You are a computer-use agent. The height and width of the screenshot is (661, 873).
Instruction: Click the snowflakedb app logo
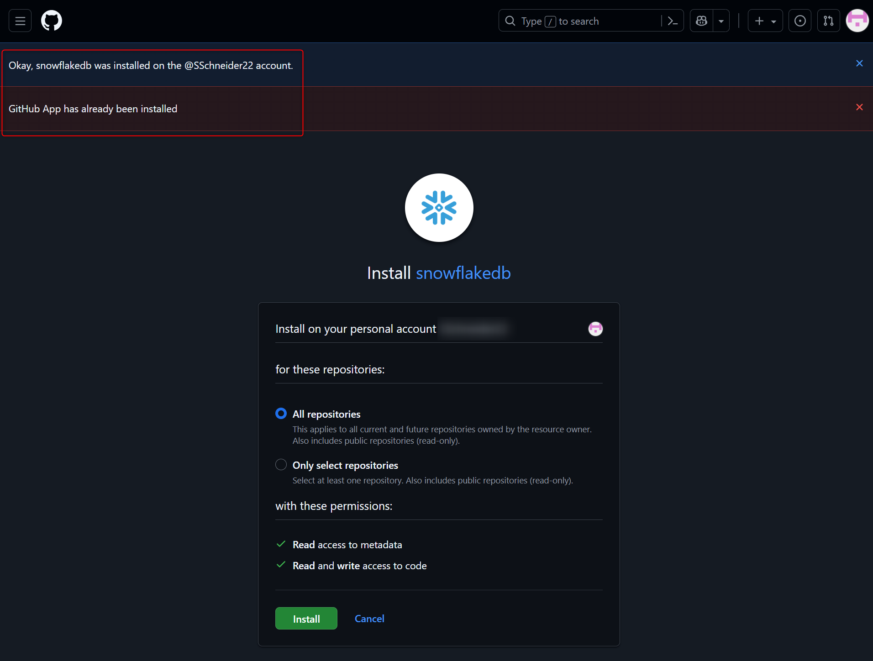439,208
